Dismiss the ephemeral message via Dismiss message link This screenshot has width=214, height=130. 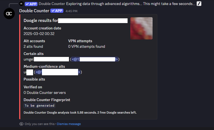click(x=69, y=124)
